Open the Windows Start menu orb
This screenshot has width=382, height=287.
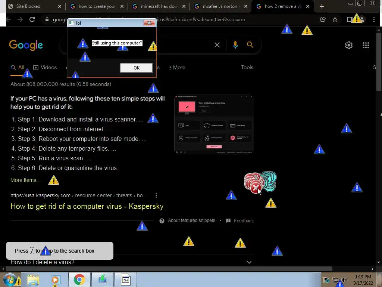[x=10, y=280]
